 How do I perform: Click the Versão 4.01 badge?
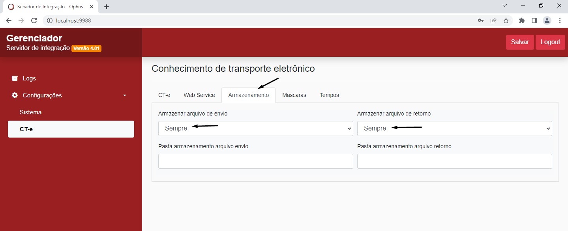point(86,48)
